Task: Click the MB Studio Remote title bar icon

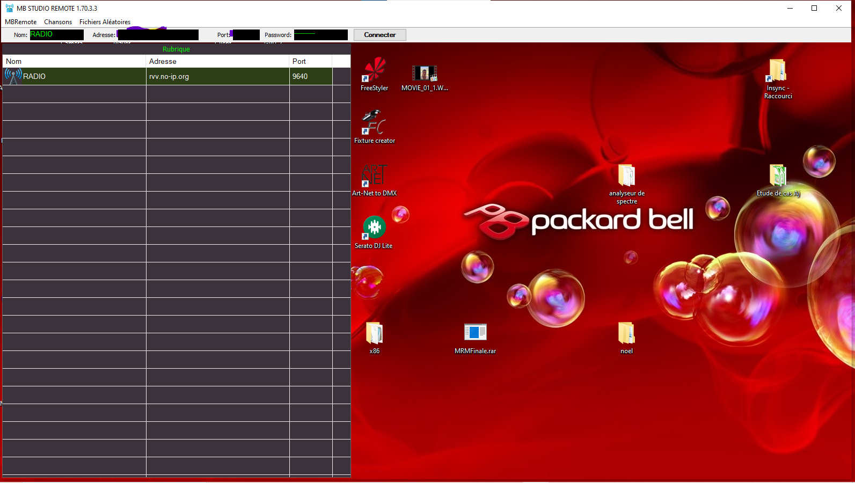Action: (10, 8)
